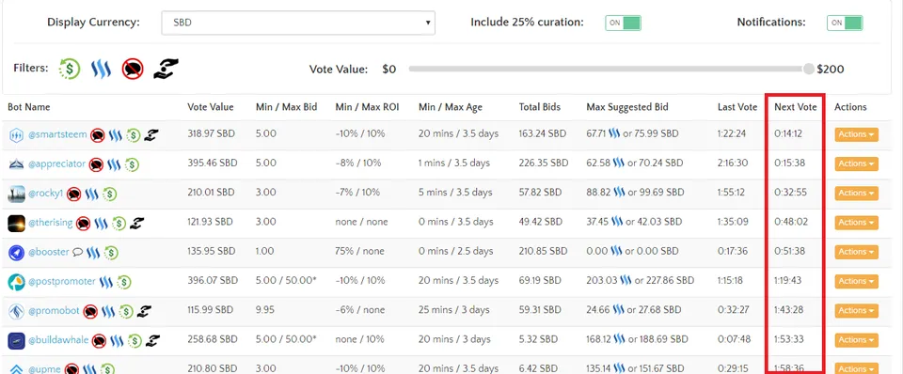Viewport: 903px width, 374px height.
Task: Click the Vote Value column header
Action: (211, 107)
